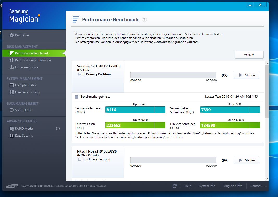Click the Samsung Magician title logo
Image resolution: width=278 pixels, height=197 pixels.
pyautogui.click(x=25, y=16)
